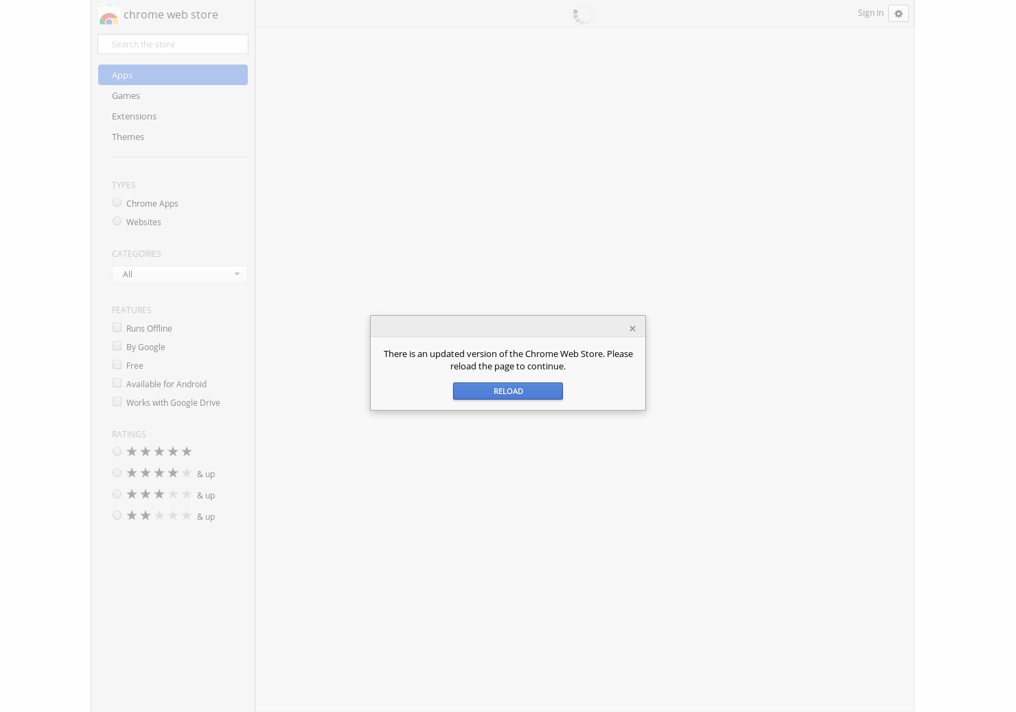
Task: Click the CATEGORIES heading label
Action: (137, 254)
